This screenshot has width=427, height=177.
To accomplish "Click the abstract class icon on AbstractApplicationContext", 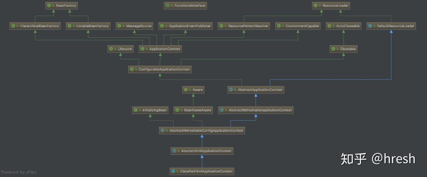I will tap(231, 90).
